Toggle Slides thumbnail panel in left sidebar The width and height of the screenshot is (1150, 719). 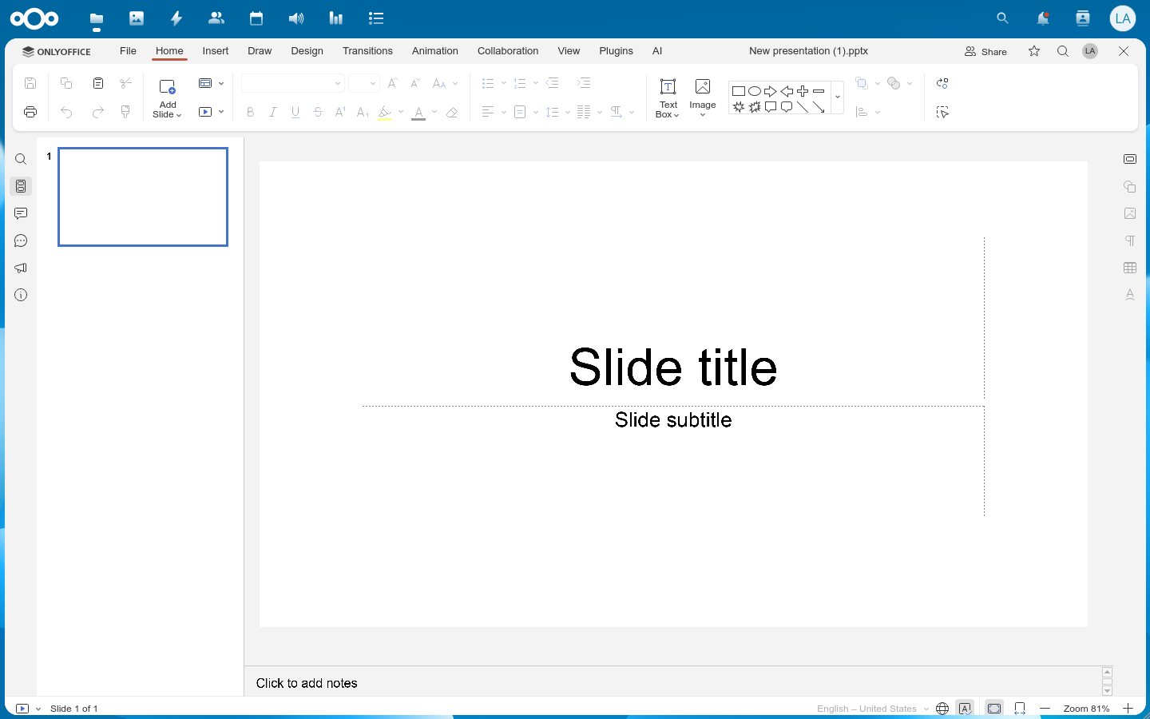(x=21, y=186)
